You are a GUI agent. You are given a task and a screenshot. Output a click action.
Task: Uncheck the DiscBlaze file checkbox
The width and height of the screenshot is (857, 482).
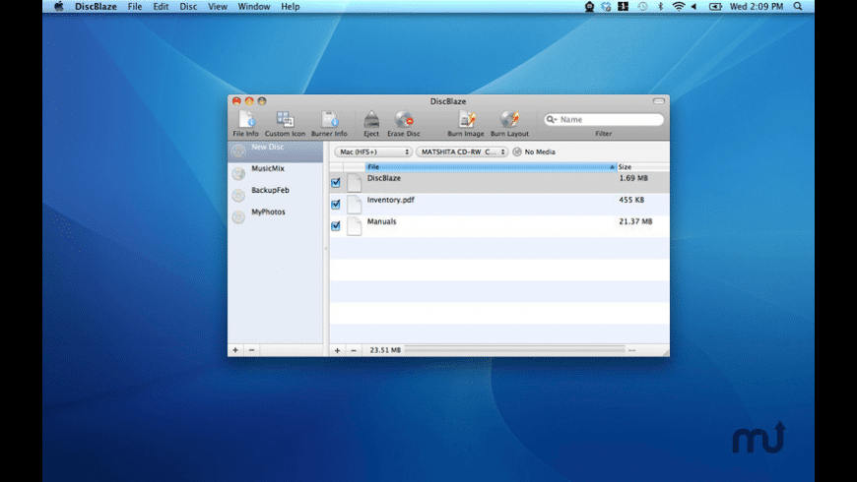click(336, 182)
